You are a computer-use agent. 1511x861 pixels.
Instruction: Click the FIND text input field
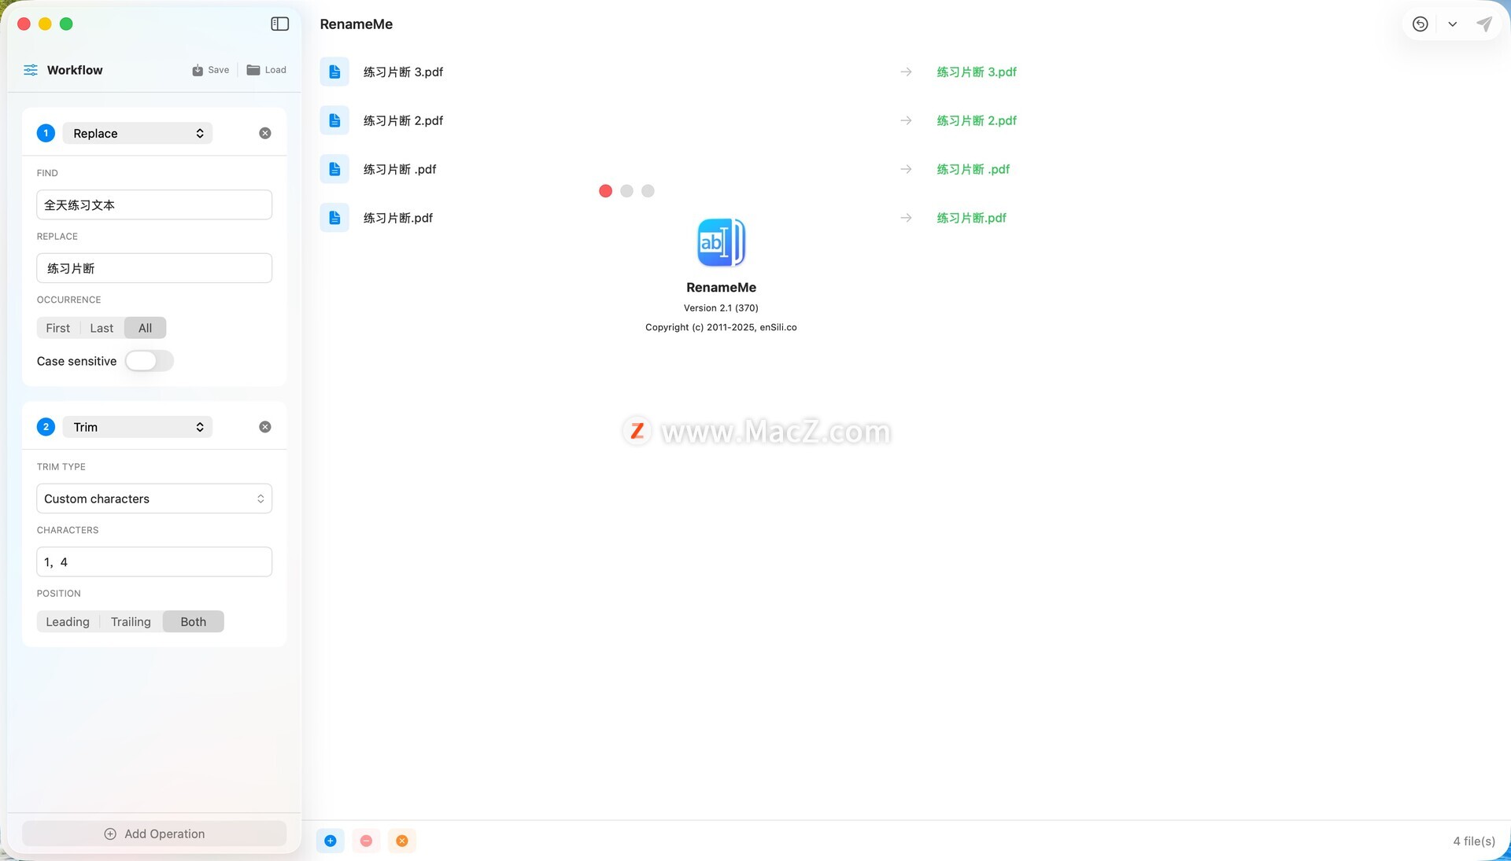click(154, 205)
